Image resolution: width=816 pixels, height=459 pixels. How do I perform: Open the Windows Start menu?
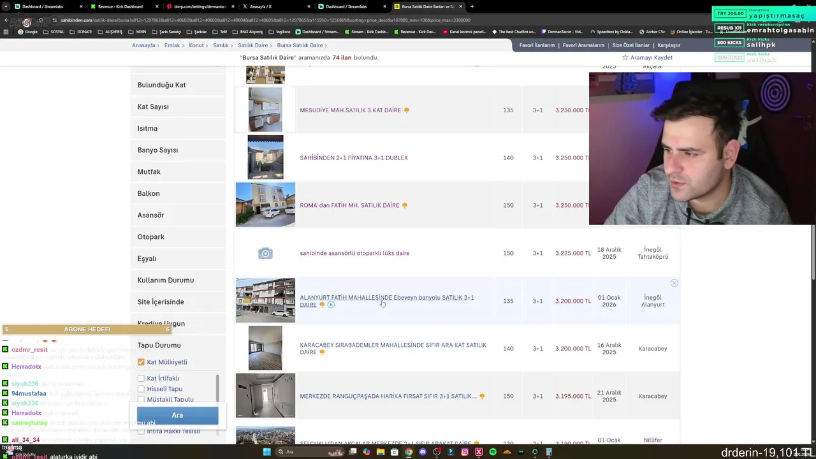[267, 452]
